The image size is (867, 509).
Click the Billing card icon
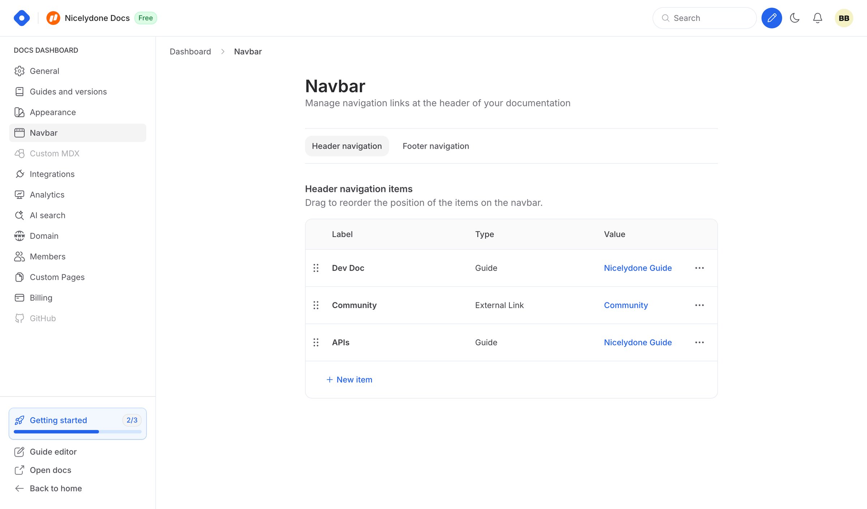20,298
